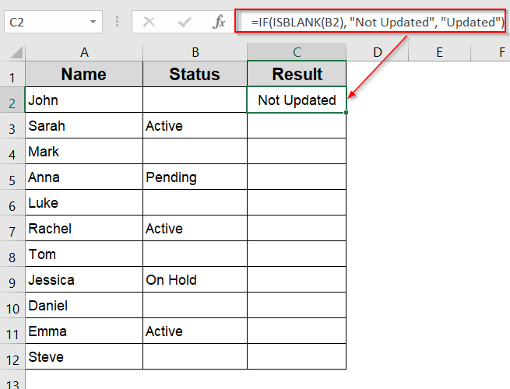Image resolution: width=510 pixels, height=389 pixels.
Task: Select row 8 header
Action: pyautogui.click(x=12, y=254)
